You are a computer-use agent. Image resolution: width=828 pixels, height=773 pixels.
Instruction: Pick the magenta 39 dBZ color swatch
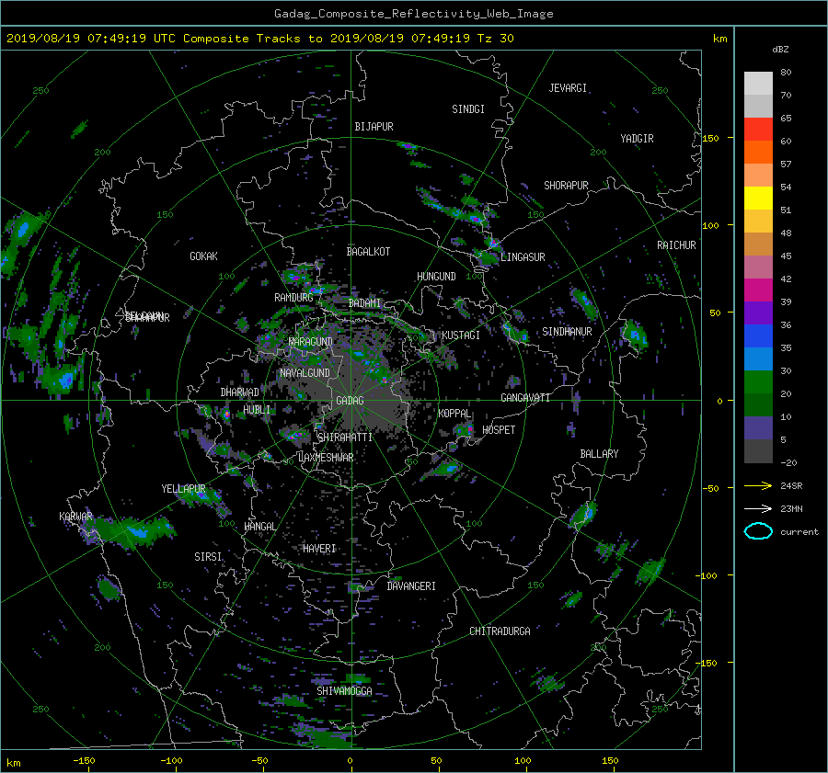(x=758, y=290)
